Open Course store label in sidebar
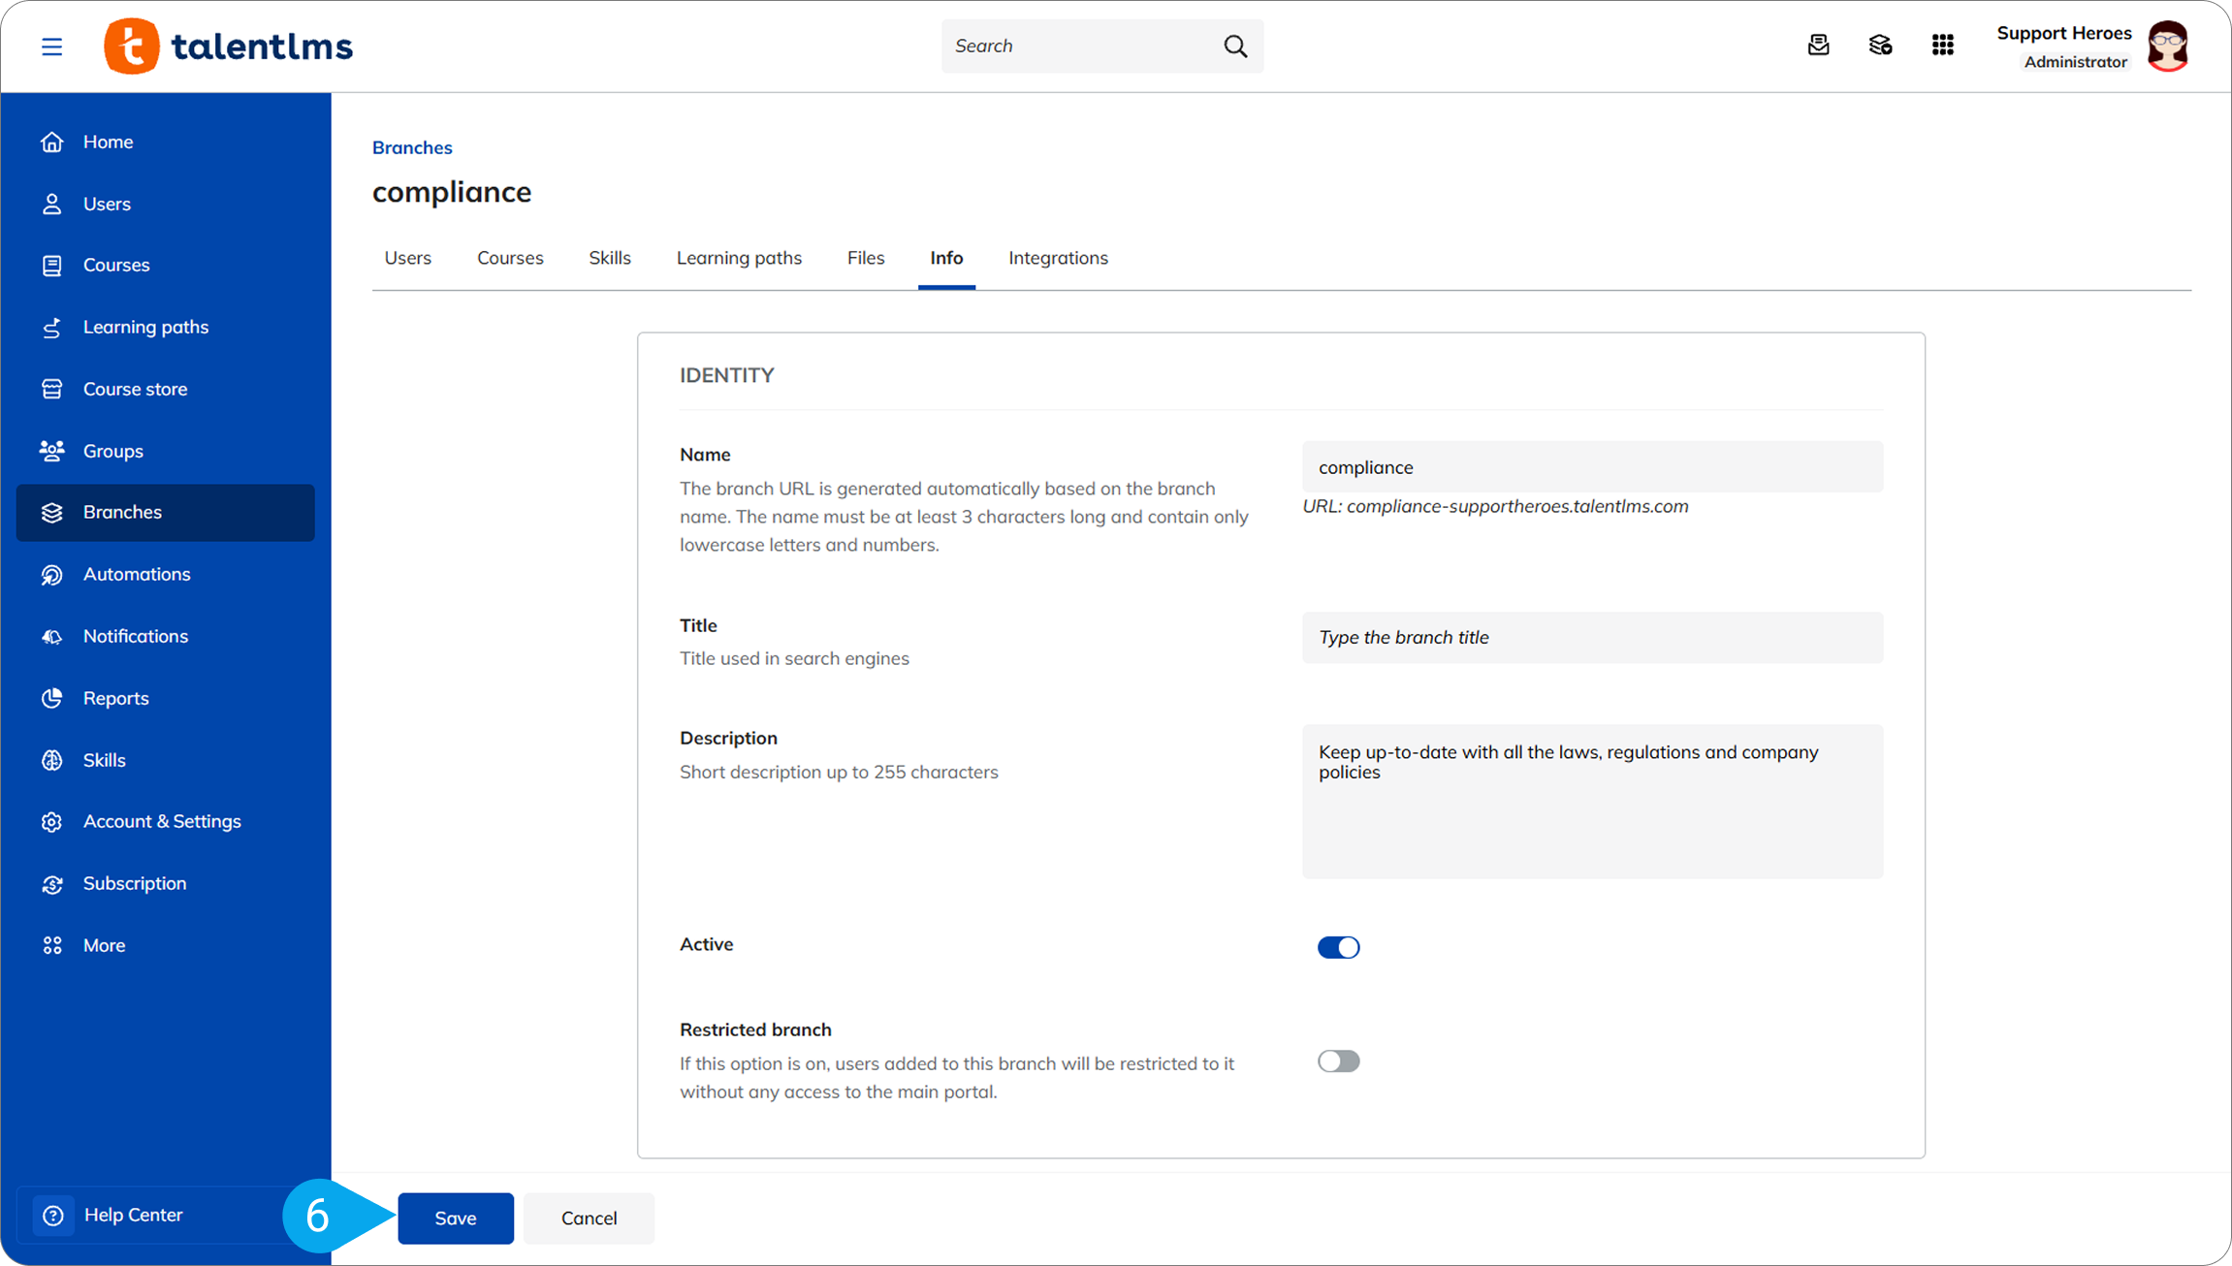The height and width of the screenshot is (1266, 2232). point(135,389)
